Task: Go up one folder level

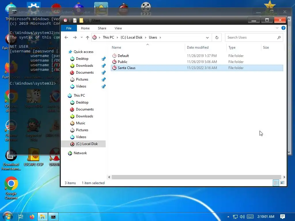Action: coord(88,37)
